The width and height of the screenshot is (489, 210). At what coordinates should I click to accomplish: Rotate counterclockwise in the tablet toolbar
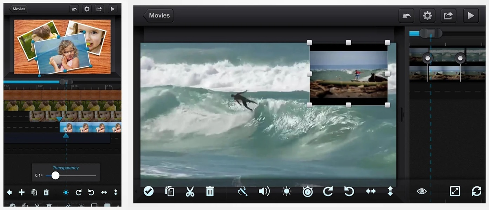[x=349, y=191]
